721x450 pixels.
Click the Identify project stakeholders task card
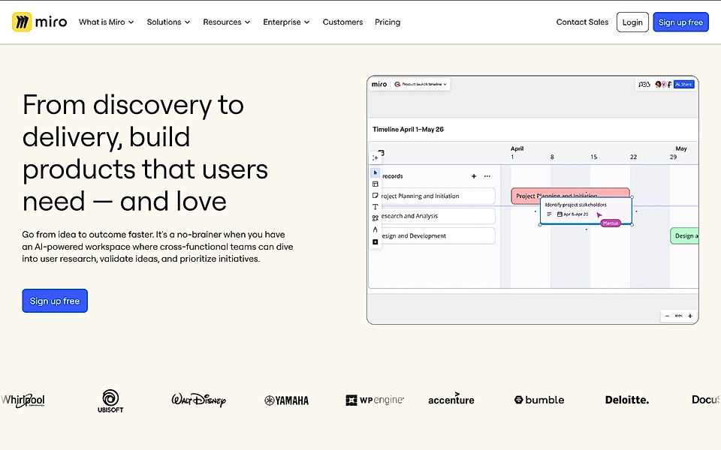586,208
